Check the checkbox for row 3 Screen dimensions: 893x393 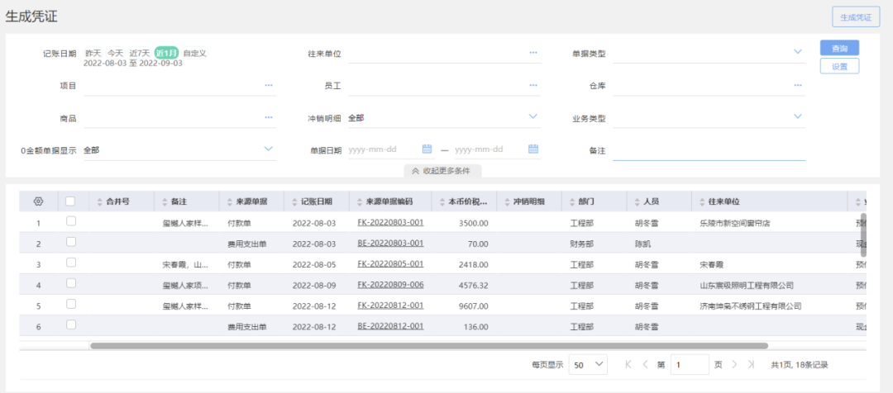point(70,263)
